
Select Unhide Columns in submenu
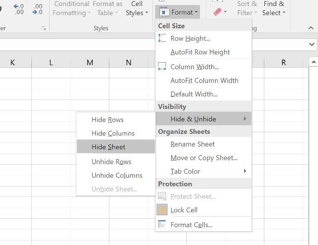(x=116, y=175)
